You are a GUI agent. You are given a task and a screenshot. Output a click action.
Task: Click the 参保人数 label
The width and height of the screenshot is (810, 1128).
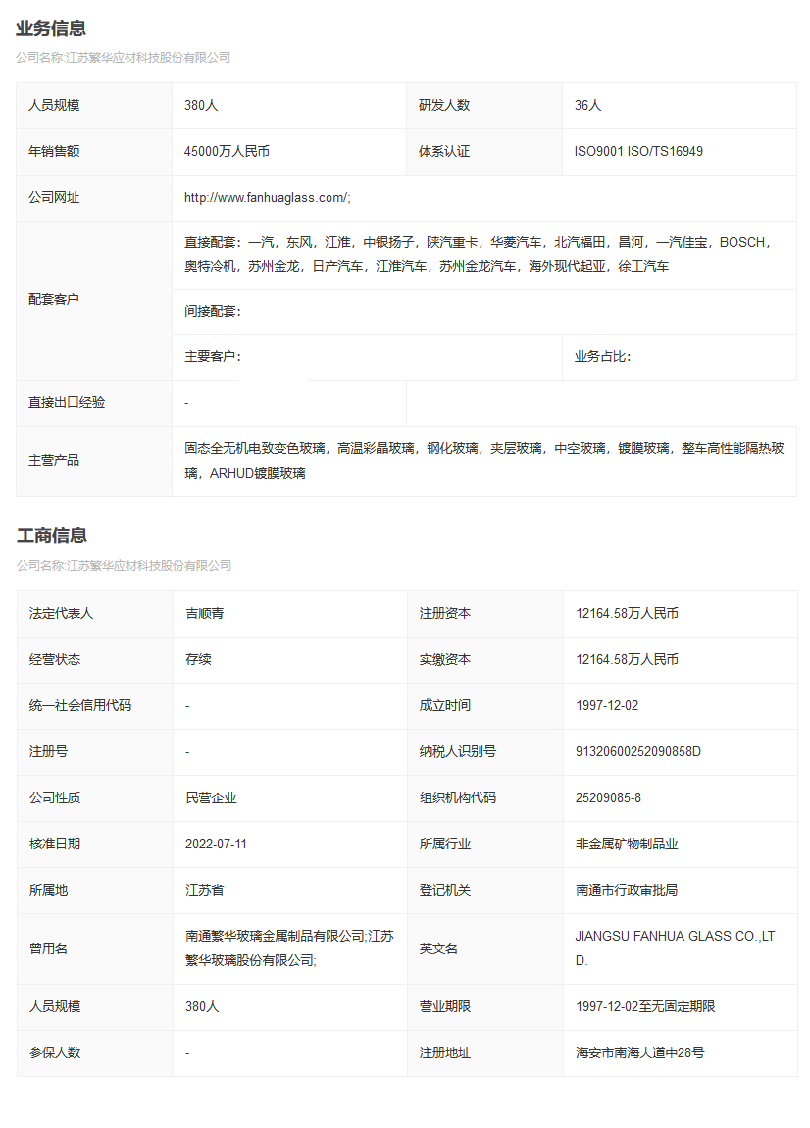tap(55, 1053)
